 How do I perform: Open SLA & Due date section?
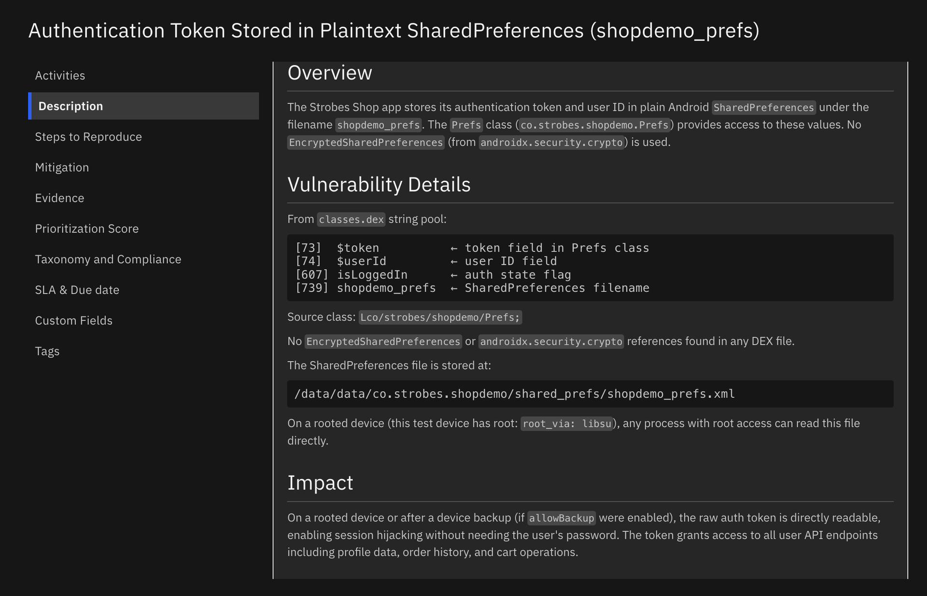[77, 290]
